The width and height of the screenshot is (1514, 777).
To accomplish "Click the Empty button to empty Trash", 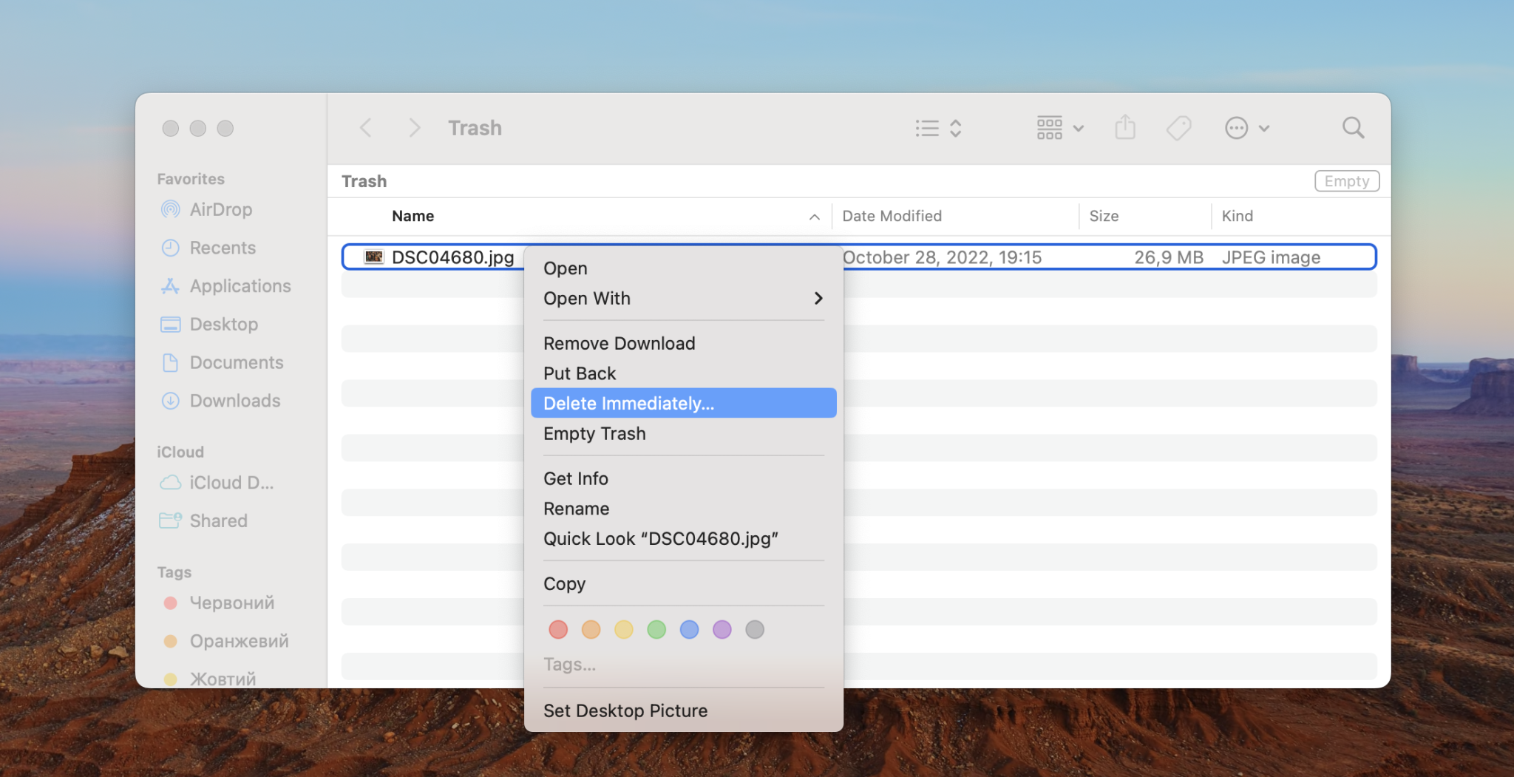I will [x=1346, y=180].
